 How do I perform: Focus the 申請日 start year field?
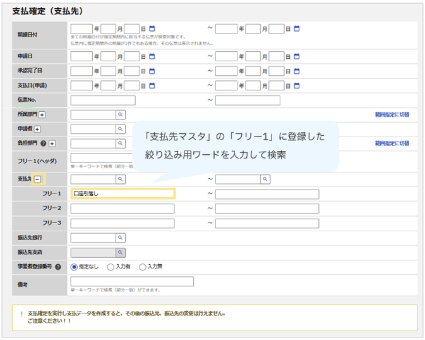tap(81, 56)
